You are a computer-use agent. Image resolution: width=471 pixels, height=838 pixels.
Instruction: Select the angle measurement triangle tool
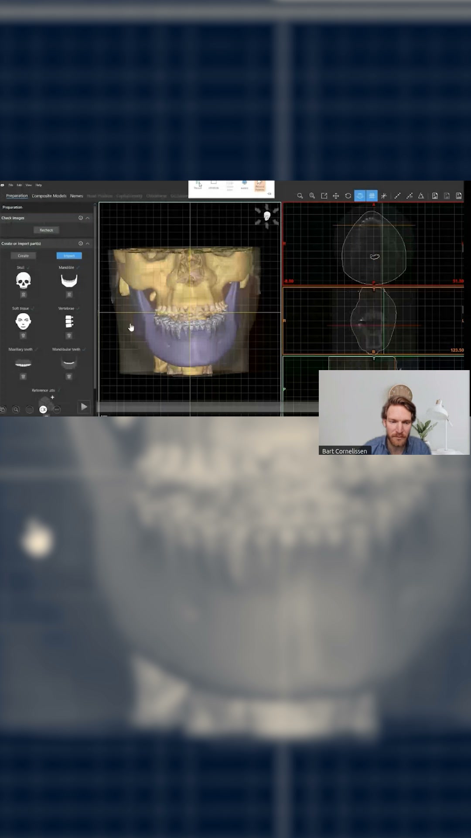[x=421, y=196]
